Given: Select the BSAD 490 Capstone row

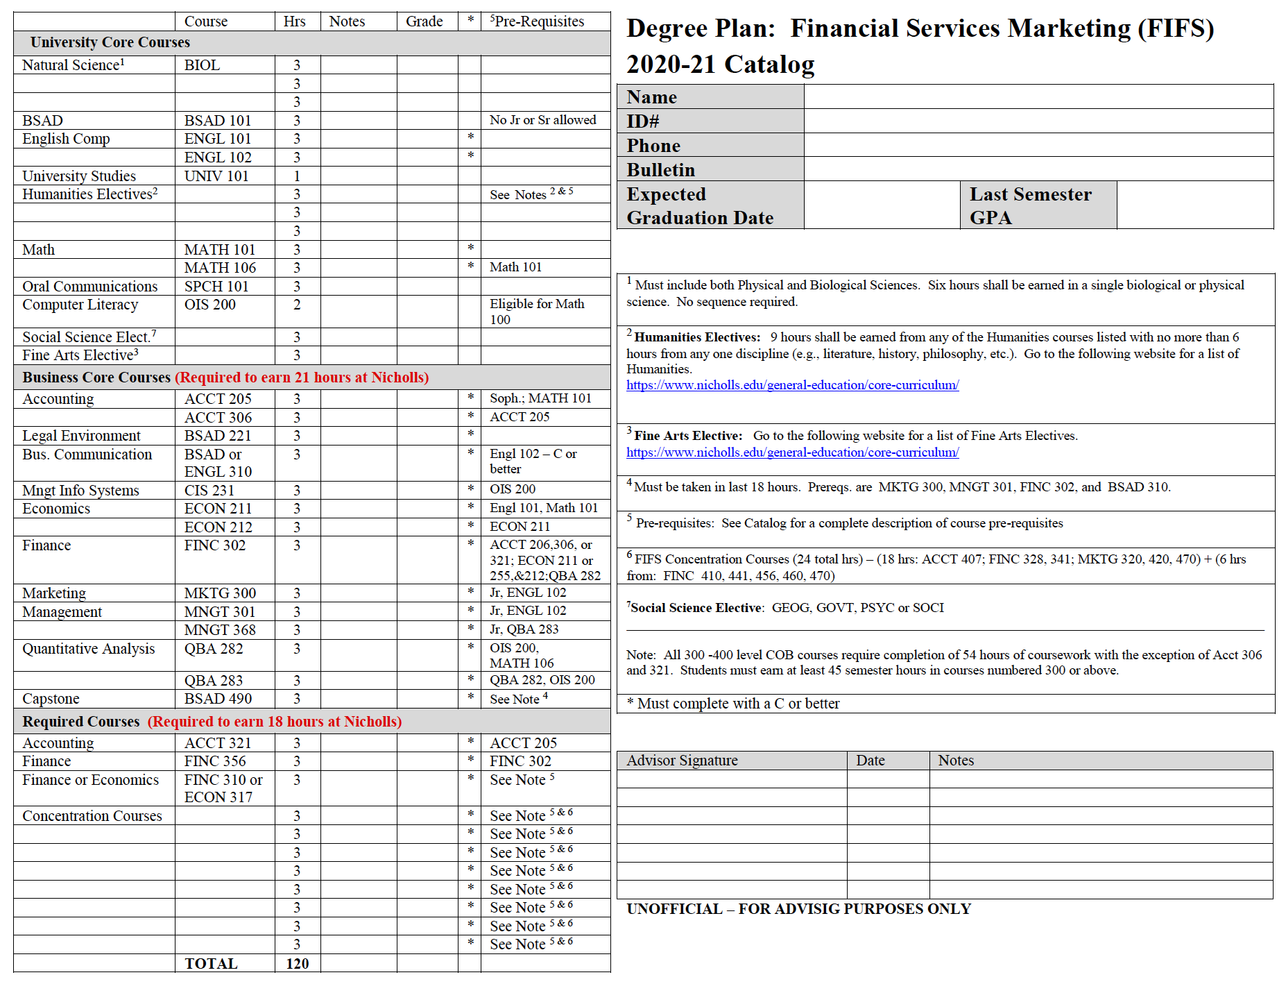Looking at the screenshot, I should 216,699.
